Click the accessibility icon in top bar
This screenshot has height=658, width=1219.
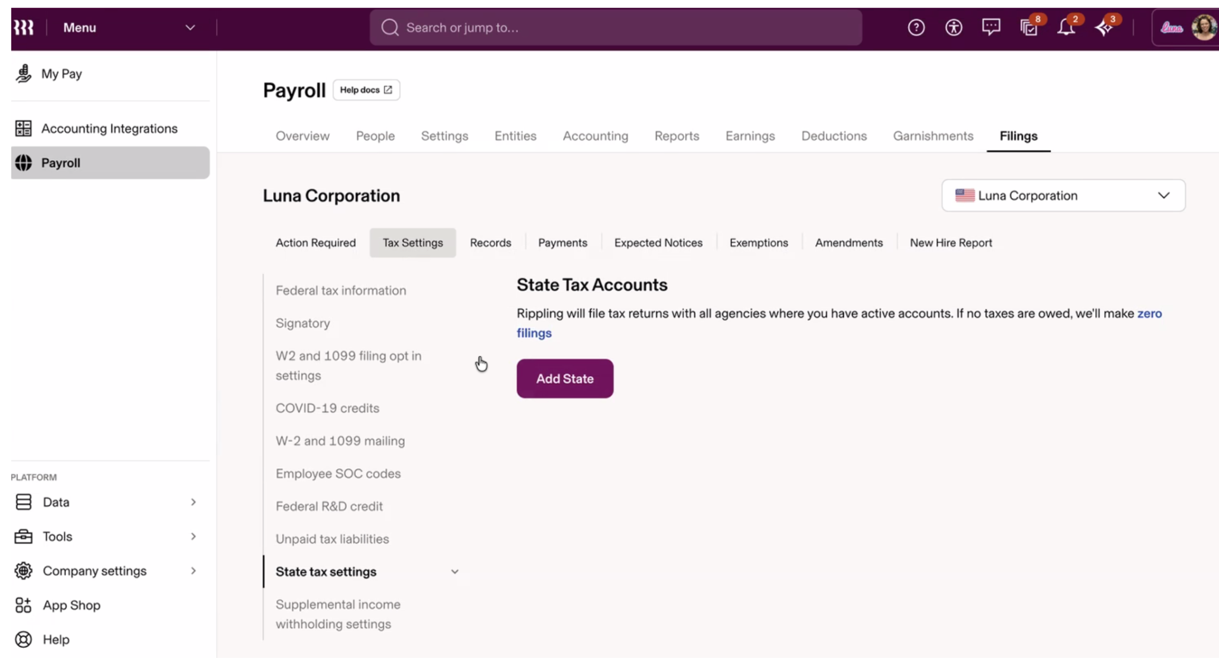pyautogui.click(x=954, y=27)
